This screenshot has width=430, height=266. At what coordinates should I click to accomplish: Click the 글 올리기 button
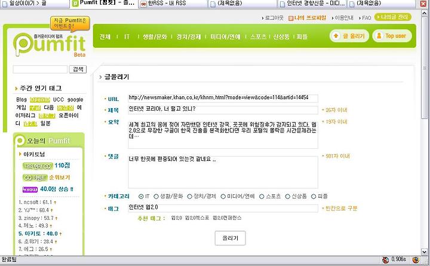(x=349, y=36)
